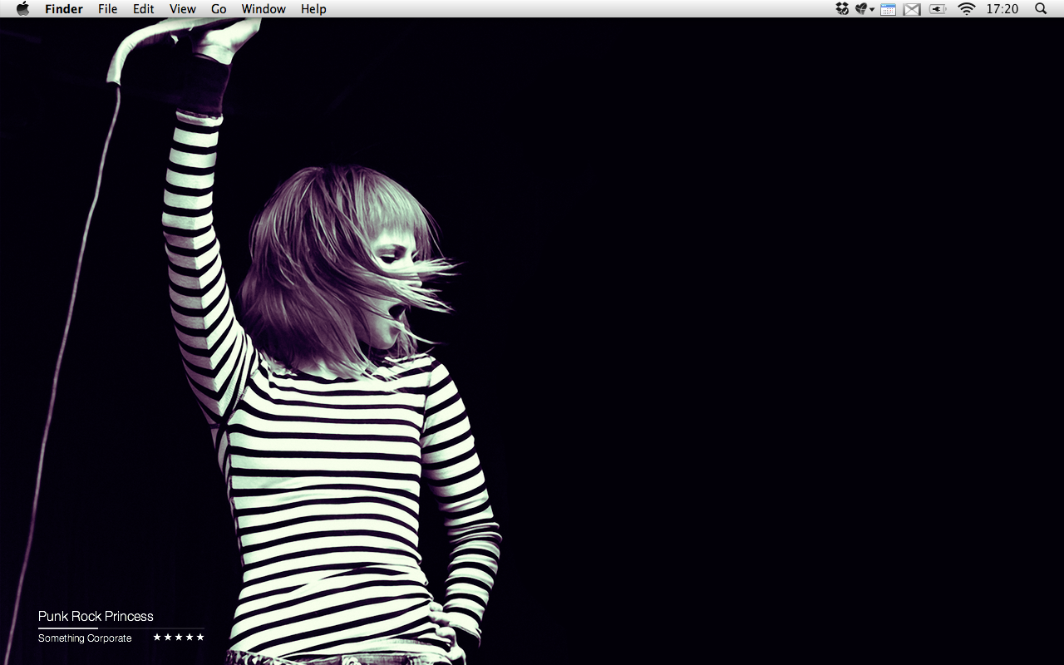
Task: Click the battery charging status icon
Action: tap(938, 9)
